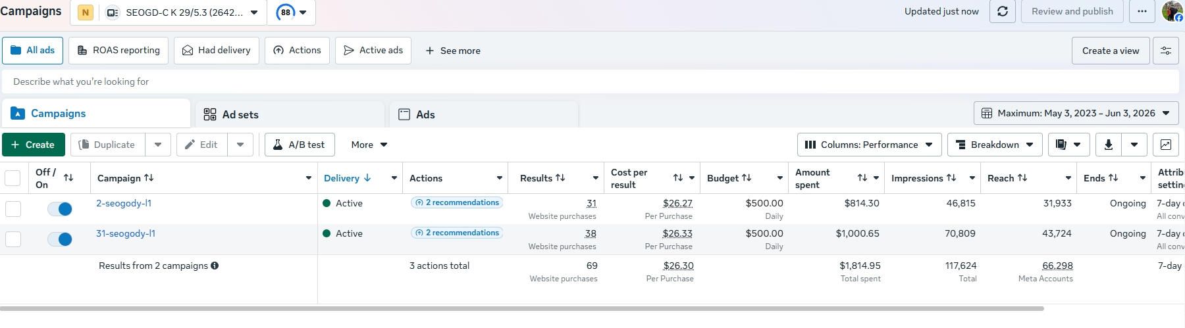Screen dimensions: 1185x328
Task: Sort Impressions column arrows icon
Action: (x=951, y=177)
